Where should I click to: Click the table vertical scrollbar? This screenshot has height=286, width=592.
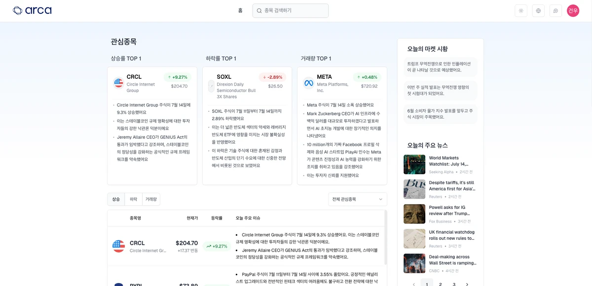pyautogui.click(x=386, y=239)
